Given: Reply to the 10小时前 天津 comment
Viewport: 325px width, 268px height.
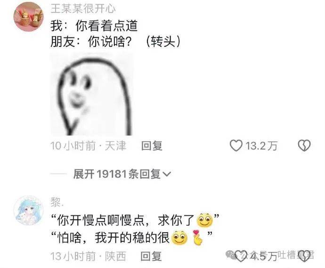Looking at the screenshot, I should click(152, 146).
